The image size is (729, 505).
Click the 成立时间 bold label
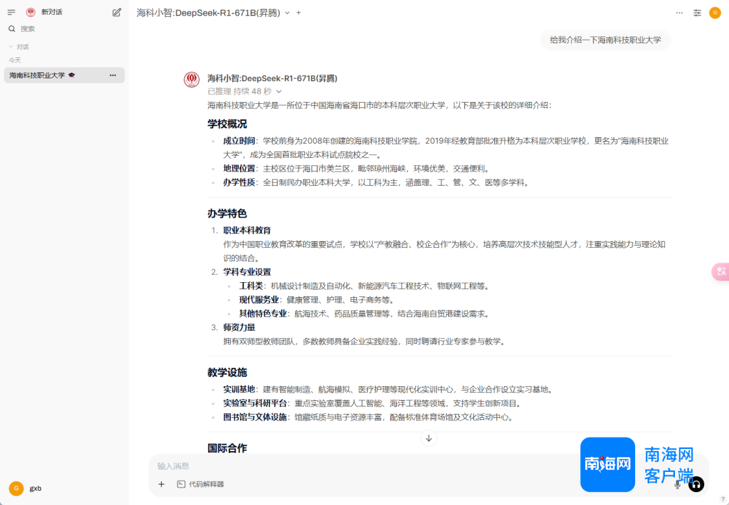[239, 141]
